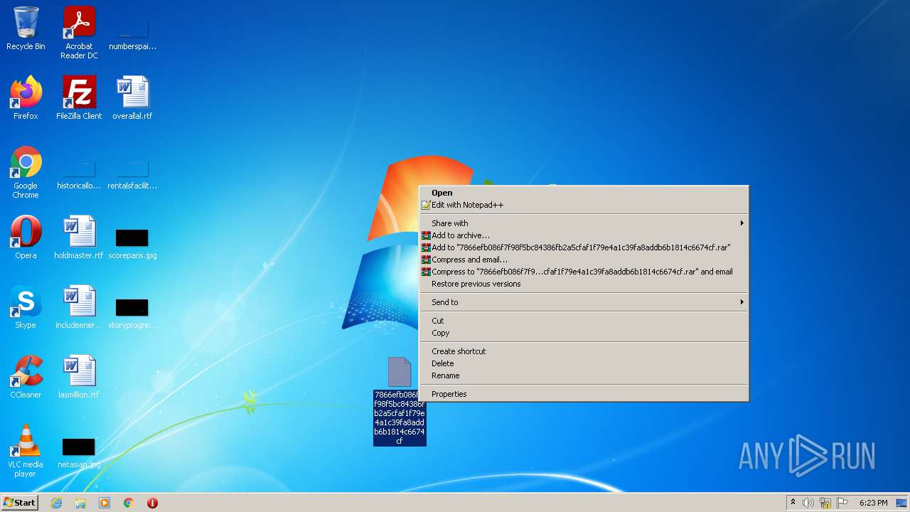The height and width of the screenshot is (512, 910).
Task: Select the Skype desktop shortcut
Action: 26,307
